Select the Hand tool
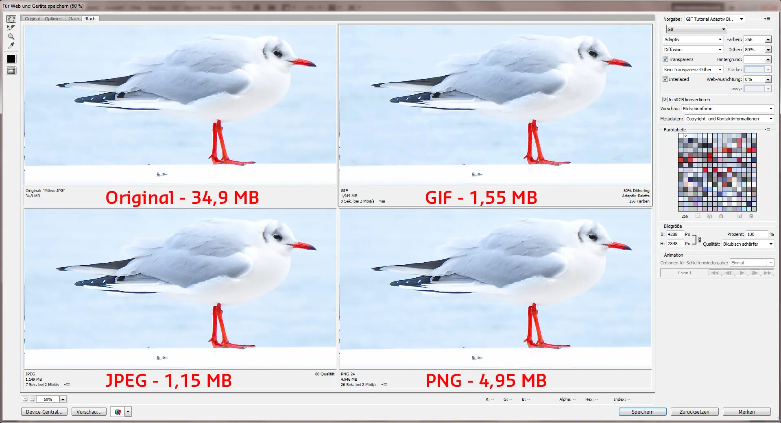781x423 pixels. point(11,19)
